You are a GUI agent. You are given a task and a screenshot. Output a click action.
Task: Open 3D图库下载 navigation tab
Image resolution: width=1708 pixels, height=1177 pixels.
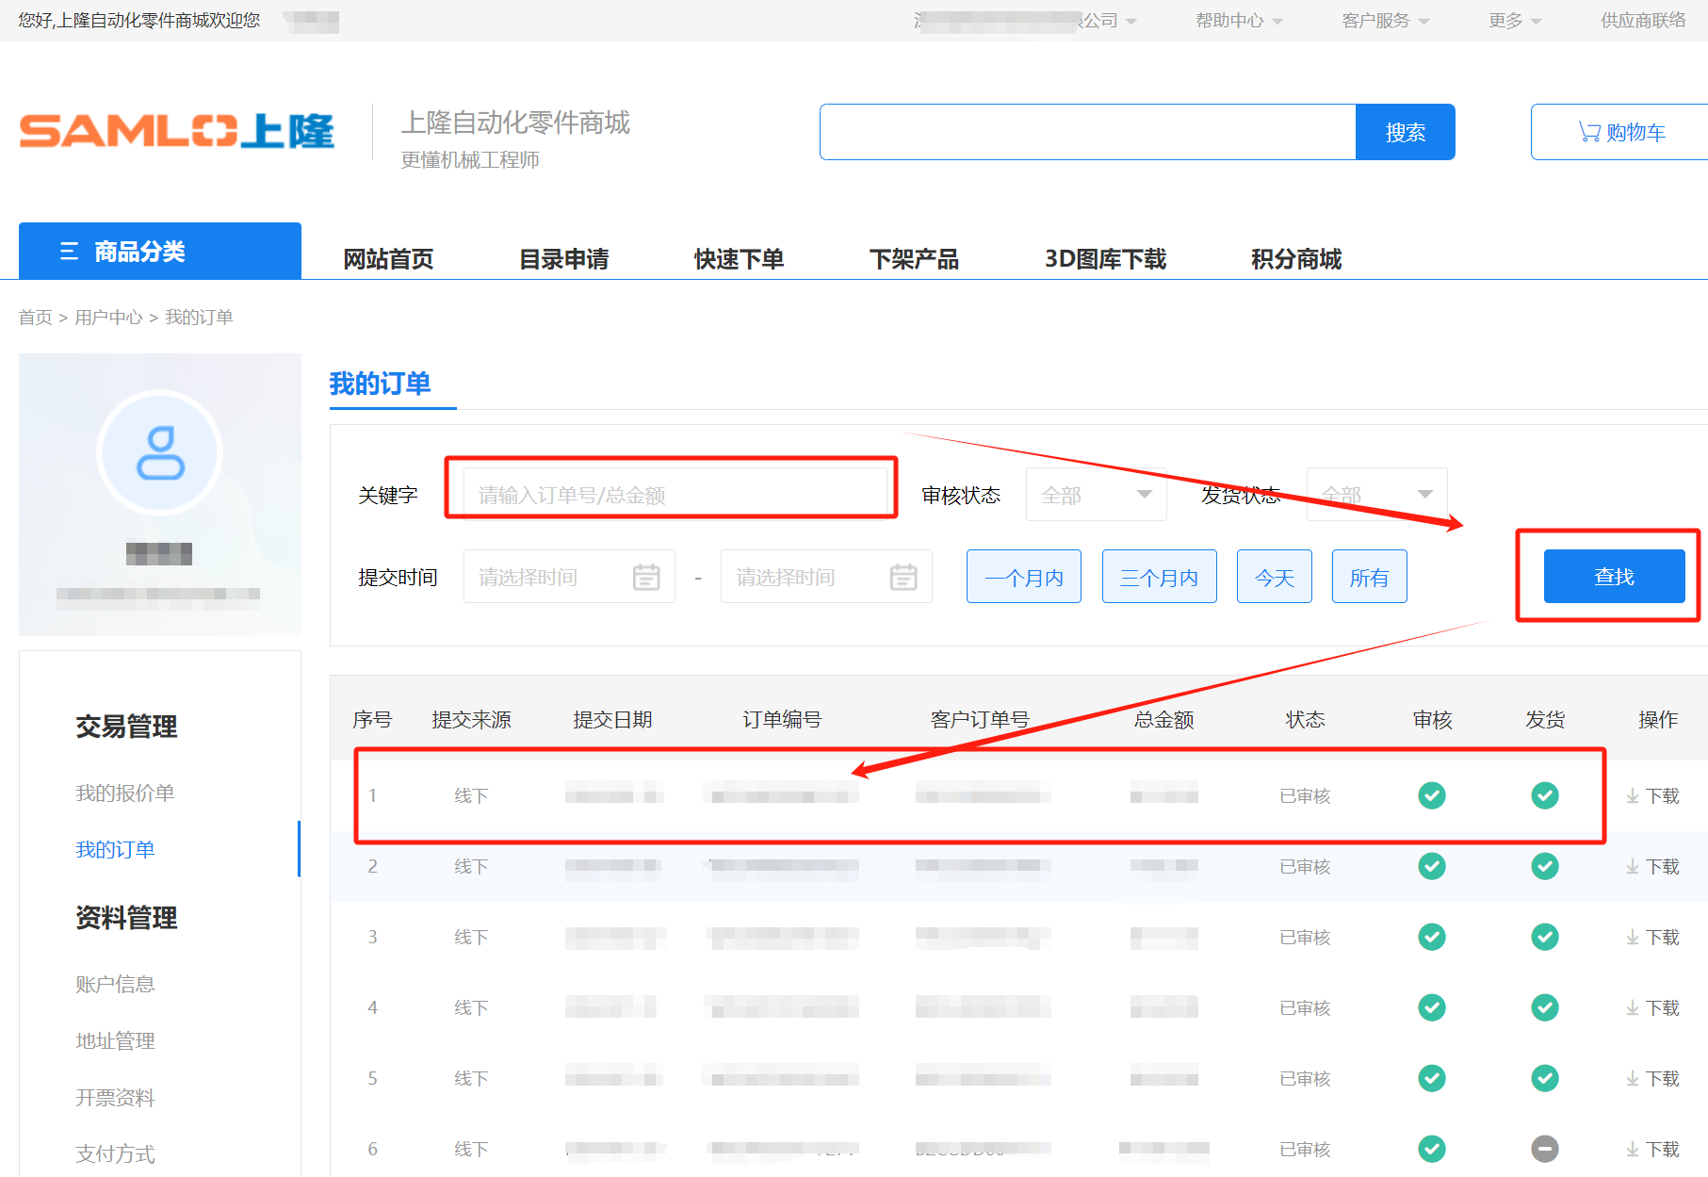[x=1105, y=259]
